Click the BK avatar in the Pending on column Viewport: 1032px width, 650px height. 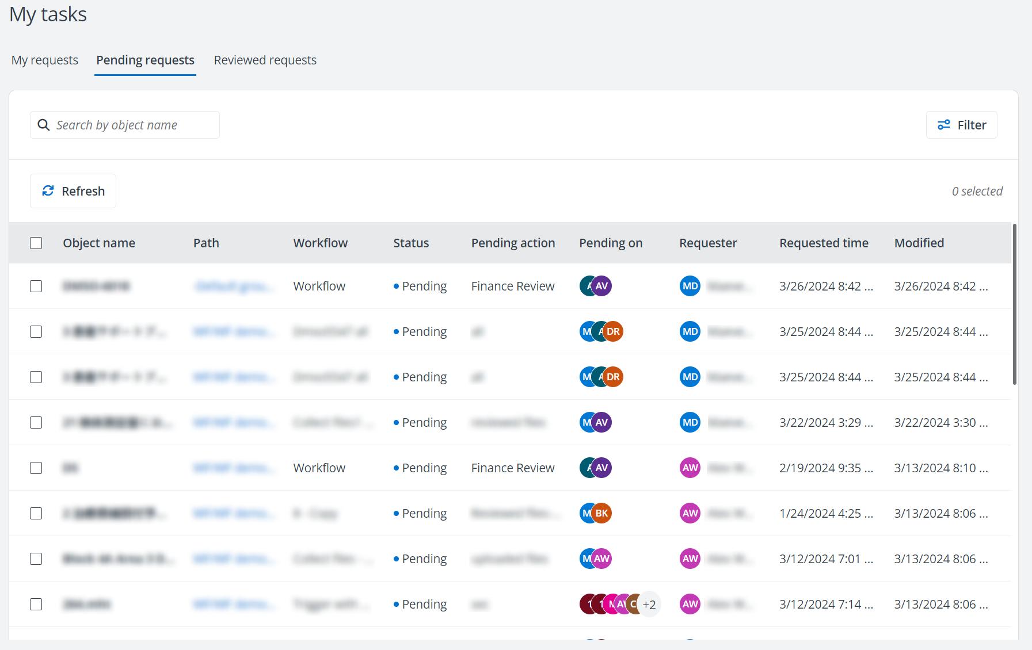coord(601,513)
